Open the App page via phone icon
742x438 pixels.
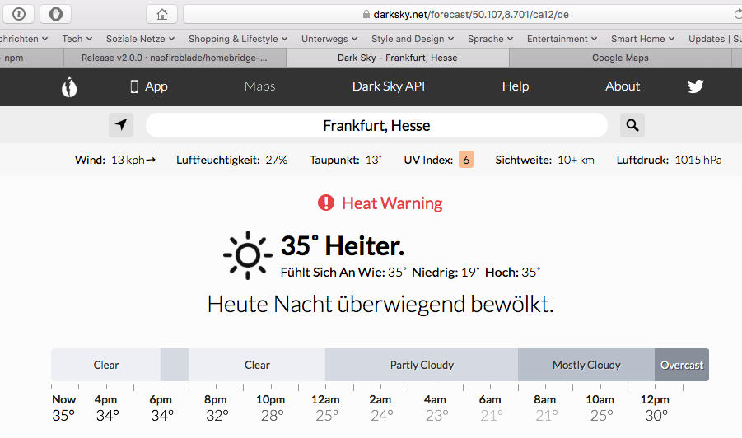tap(134, 86)
